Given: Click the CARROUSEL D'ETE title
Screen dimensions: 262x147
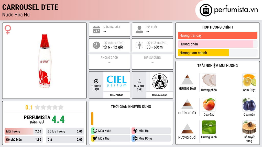Looking at the screenshot, I should point(30,7).
